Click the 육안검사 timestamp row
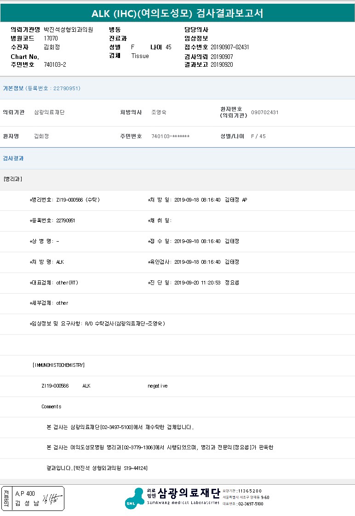 (x=194, y=262)
